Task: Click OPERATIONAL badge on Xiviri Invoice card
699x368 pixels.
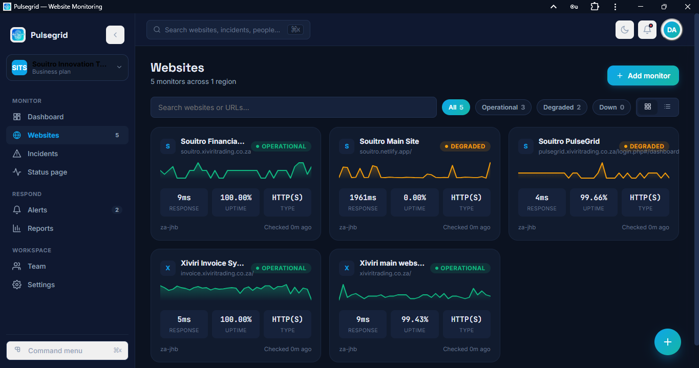Action: [281, 268]
